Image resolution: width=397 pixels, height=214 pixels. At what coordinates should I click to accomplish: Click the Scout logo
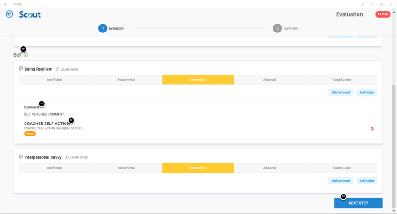point(30,14)
